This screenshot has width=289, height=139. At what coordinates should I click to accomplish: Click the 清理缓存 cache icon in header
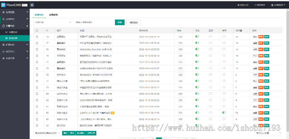[x=255, y=5]
